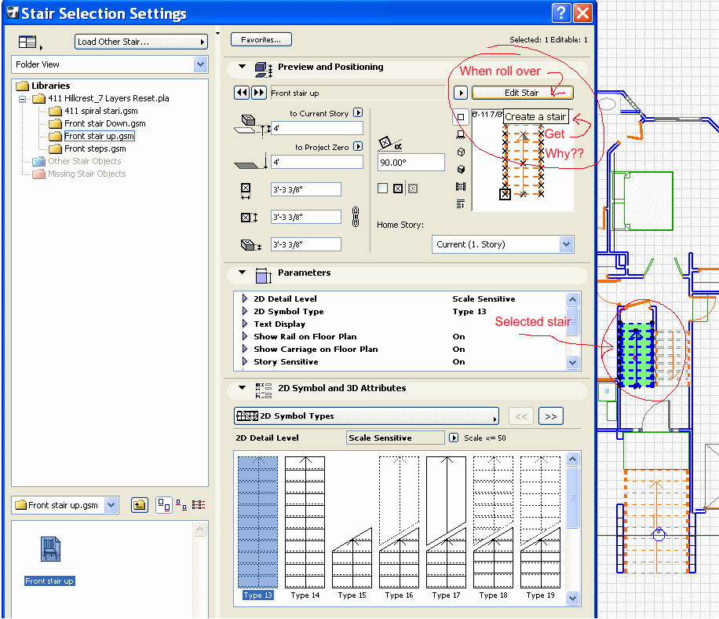Click the Edit Stair button
Screen dimensions: 719x619
coord(521,93)
